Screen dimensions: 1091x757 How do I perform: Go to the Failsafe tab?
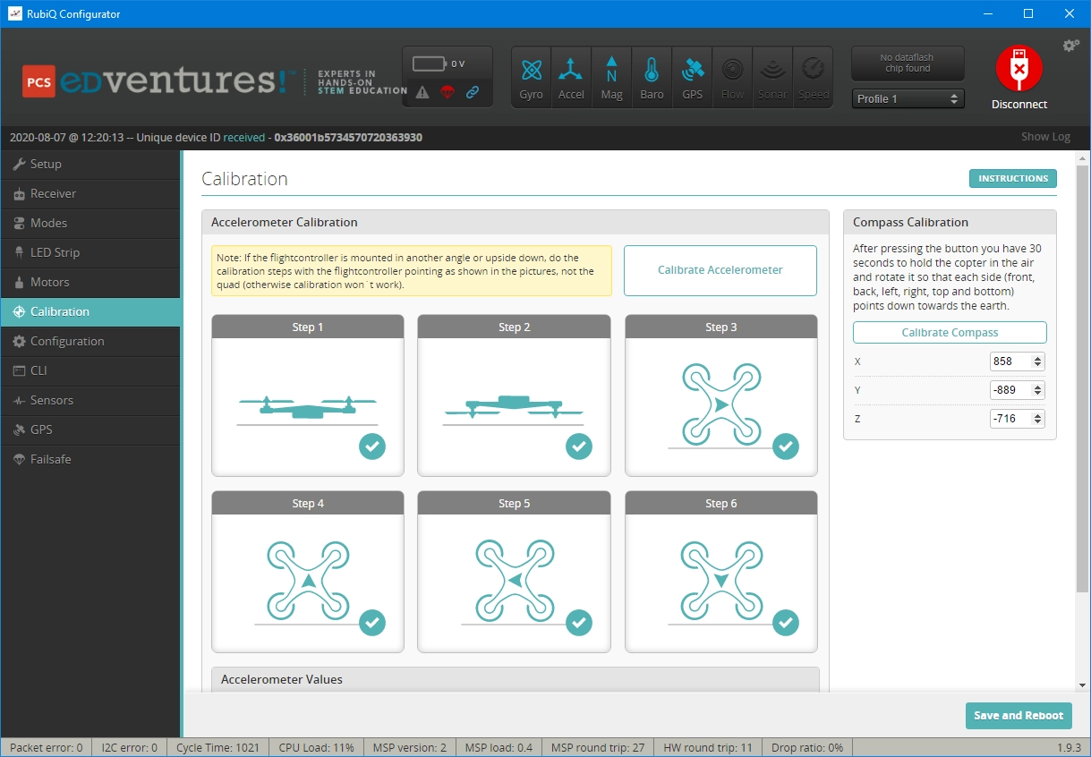(x=90, y=459)
